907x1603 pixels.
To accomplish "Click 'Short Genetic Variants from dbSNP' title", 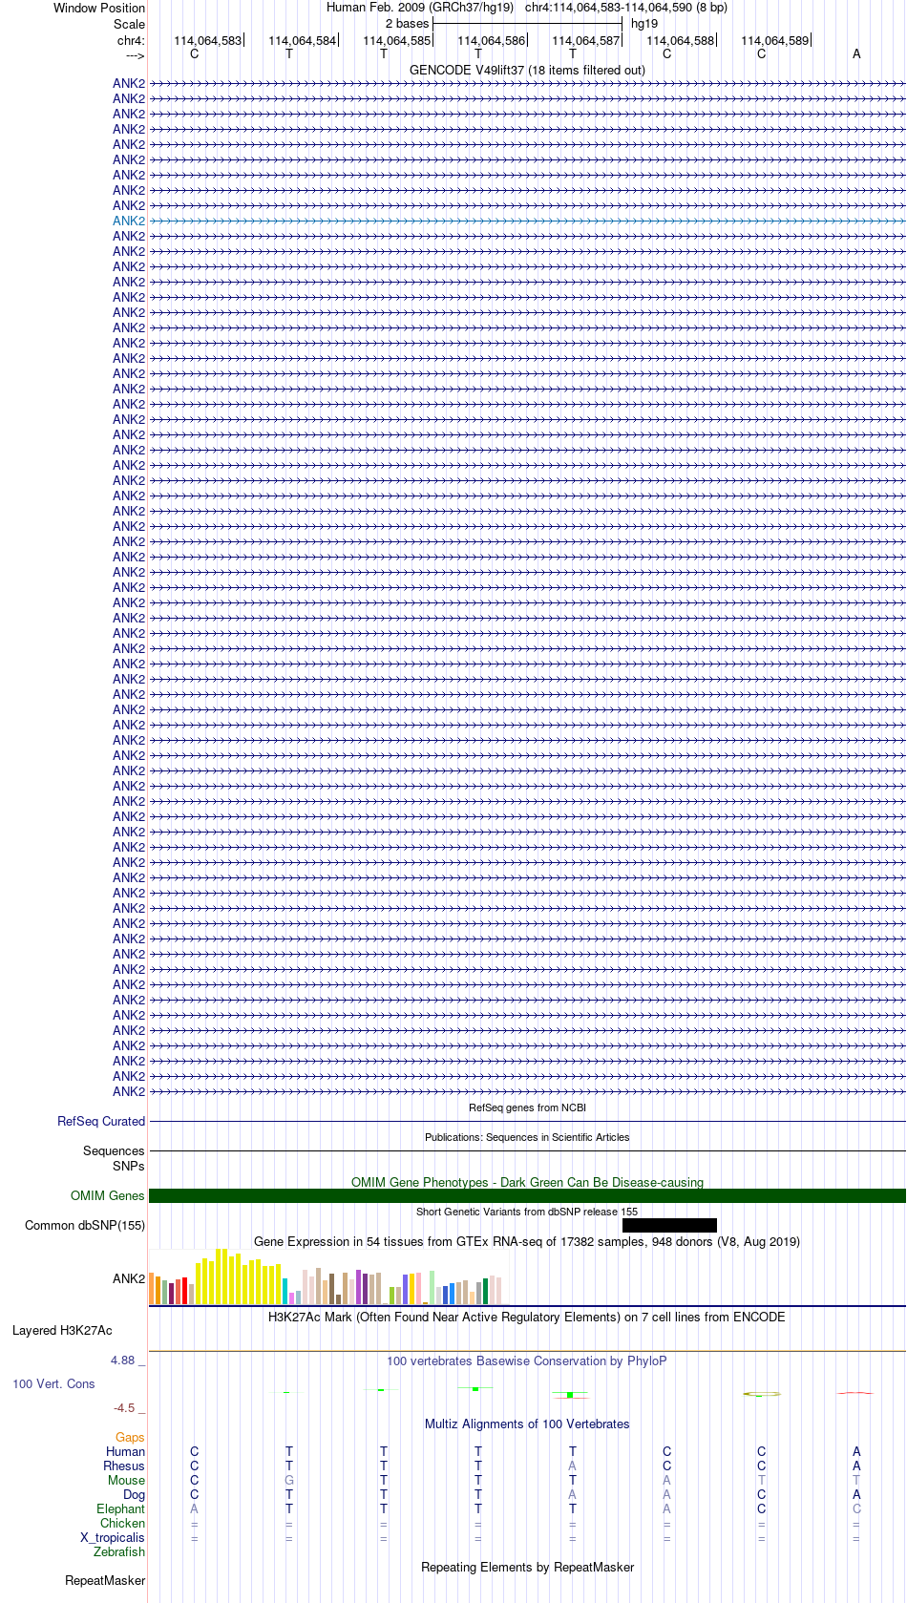I will point(527,1212).
